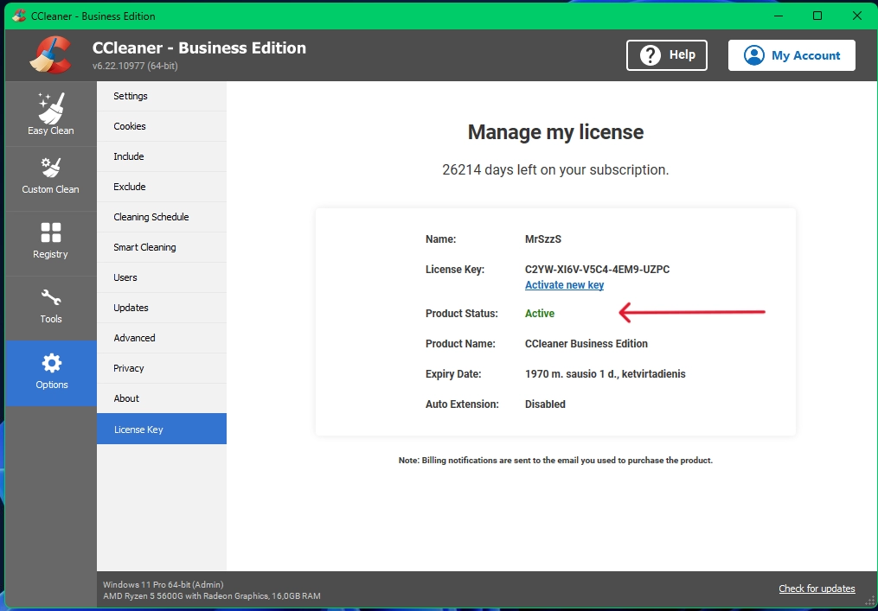Click the small CCleaner icon in title bar

19,16
